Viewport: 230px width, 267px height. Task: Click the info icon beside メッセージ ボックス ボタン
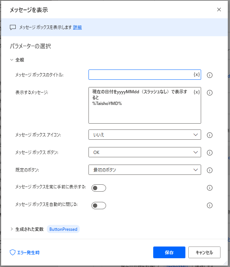(x=210, y=153)
